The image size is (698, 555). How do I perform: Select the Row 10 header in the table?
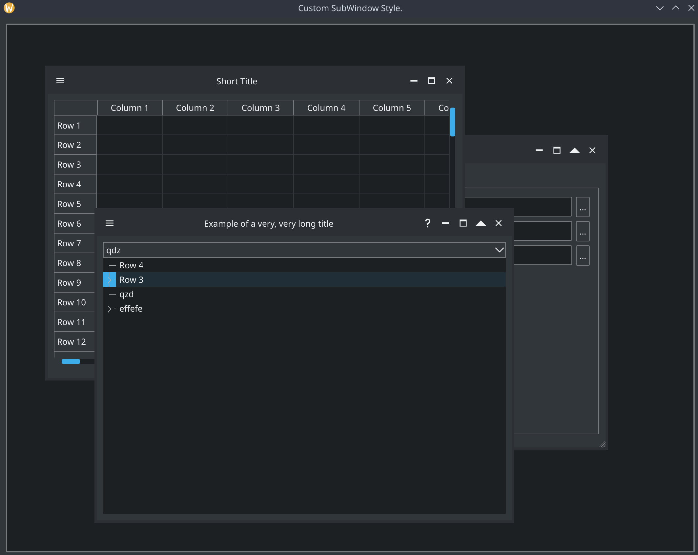click(74, 302)
